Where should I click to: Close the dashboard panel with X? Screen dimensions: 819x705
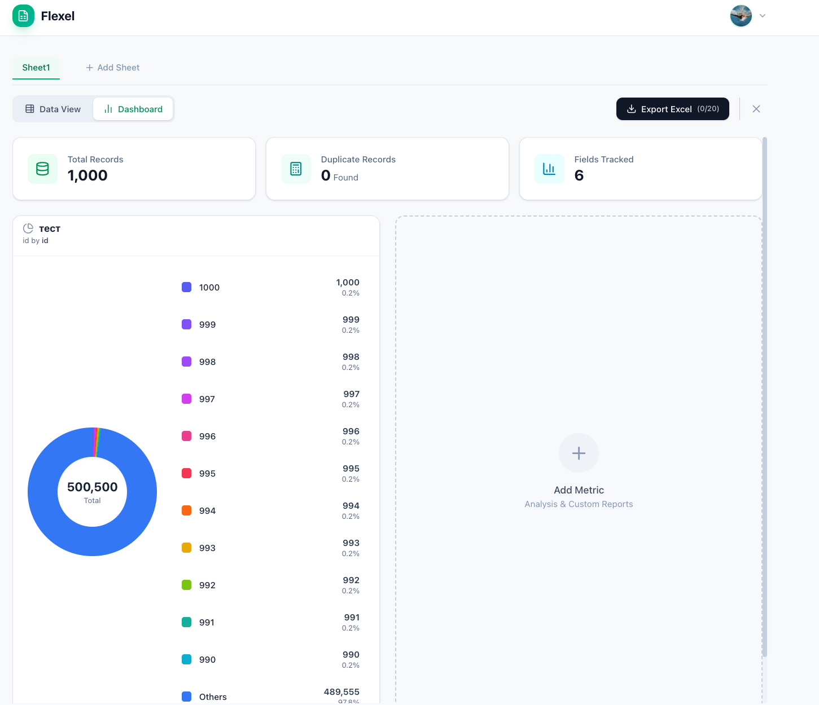click(x=756, y=109)
